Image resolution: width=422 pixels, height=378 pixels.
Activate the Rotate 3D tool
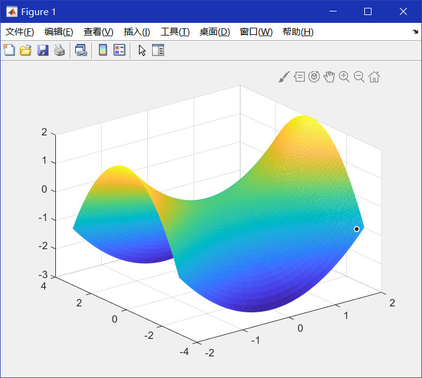tap(314, 77)
